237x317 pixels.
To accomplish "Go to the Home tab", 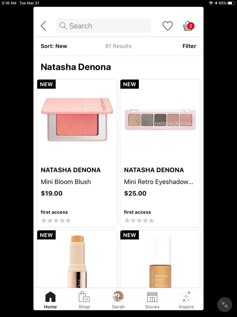I will (x=50, y=300).
